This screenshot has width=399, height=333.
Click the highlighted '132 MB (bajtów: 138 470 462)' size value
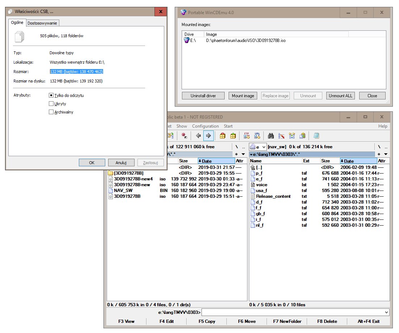[x=76, y=72]
